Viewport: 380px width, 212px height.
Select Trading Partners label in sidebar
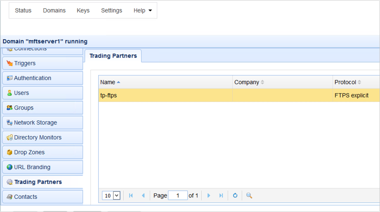[38, 182]
